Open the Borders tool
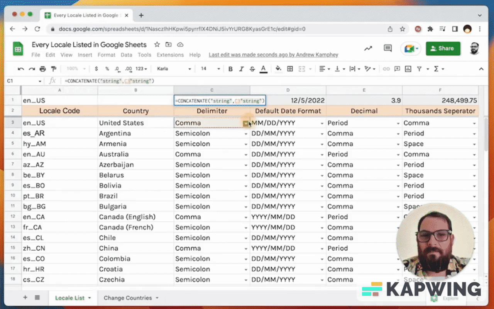The width and height of the screenshot is (494, 309). 290,69
